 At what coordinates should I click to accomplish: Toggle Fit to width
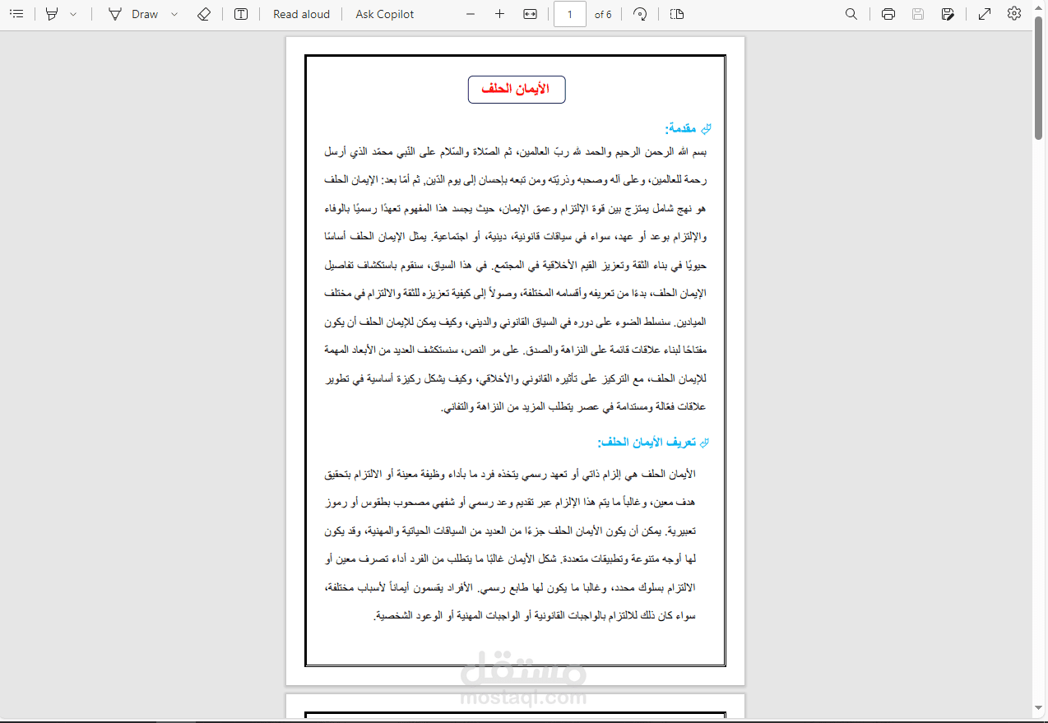(531, 14)
